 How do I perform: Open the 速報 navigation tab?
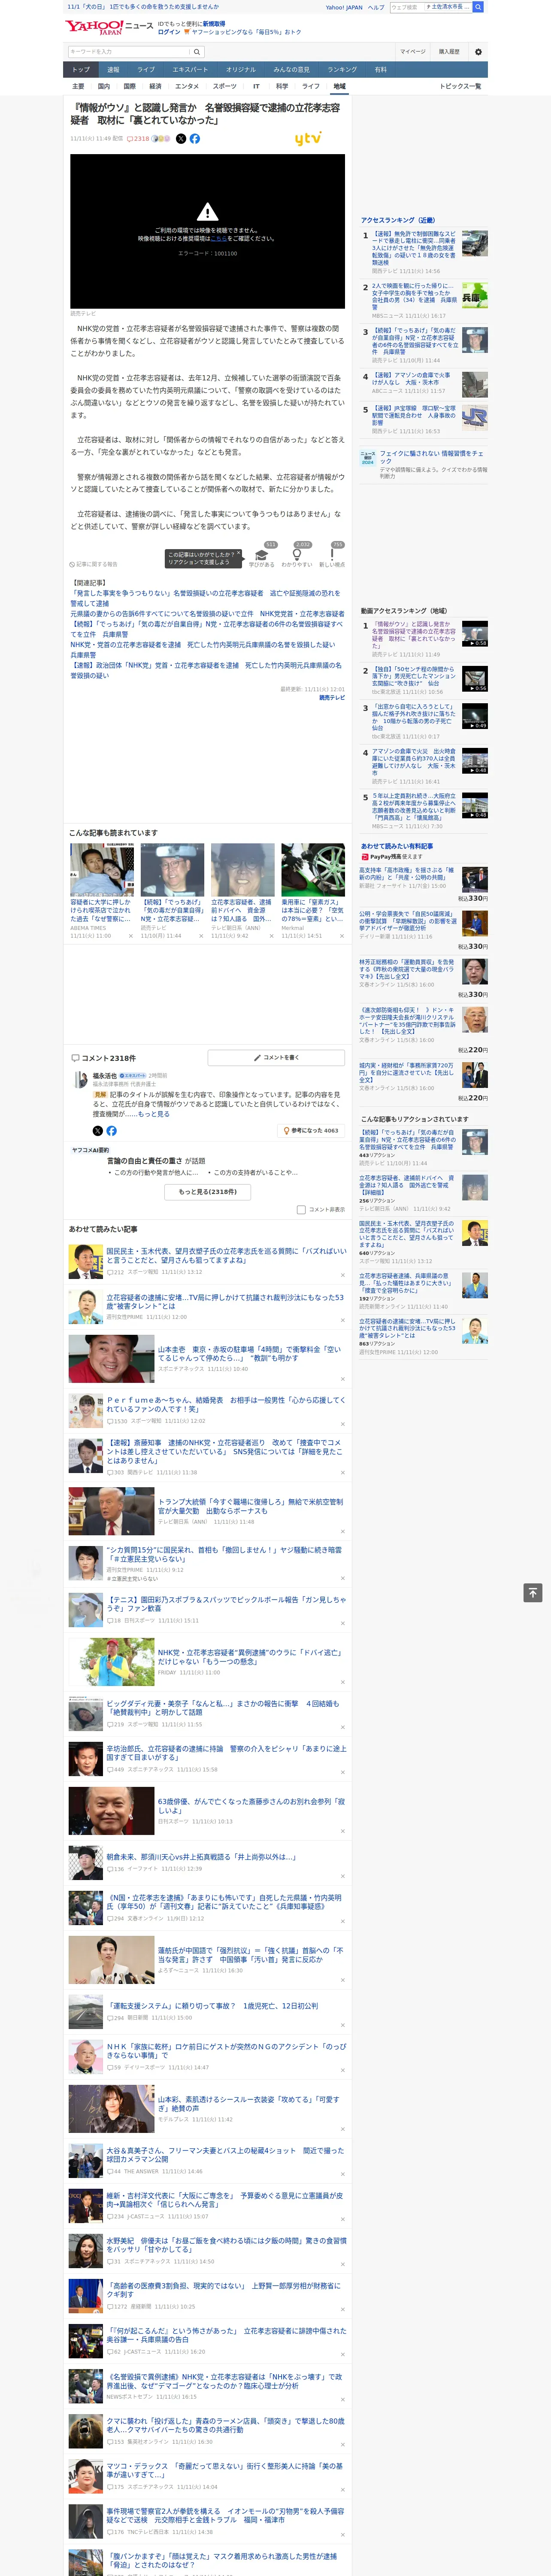(113, 70)
